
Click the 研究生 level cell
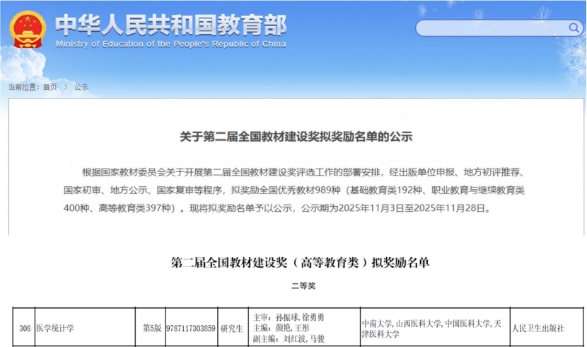pos(232,329)
